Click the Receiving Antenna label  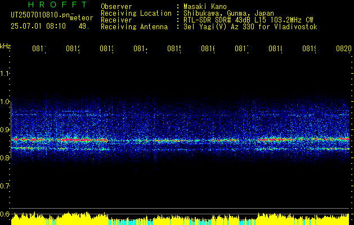[134, 27]
